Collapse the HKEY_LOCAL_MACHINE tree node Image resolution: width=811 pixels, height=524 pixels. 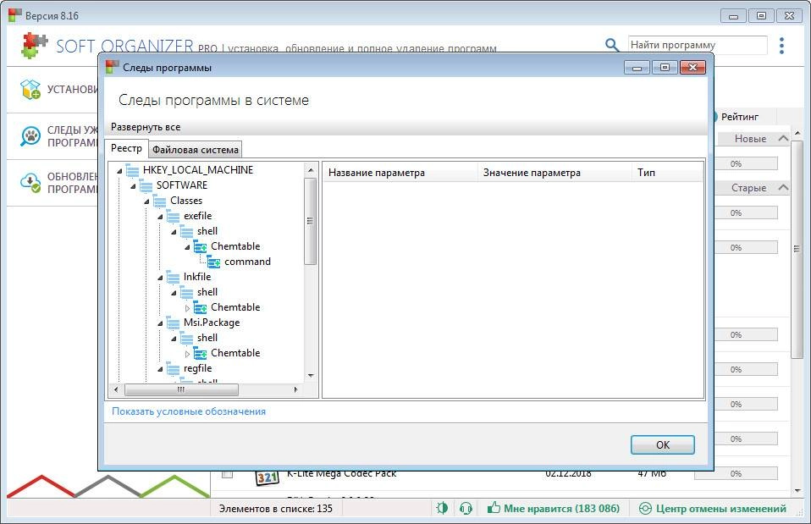120,170
